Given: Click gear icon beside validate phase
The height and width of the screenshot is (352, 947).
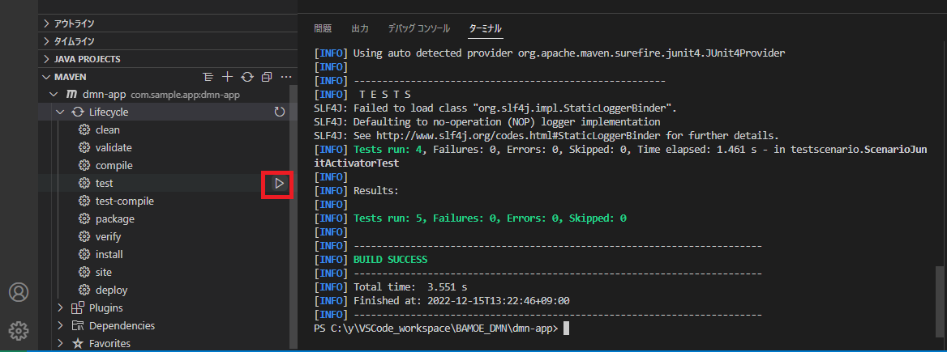Looking at the screenshot, I should pos(84,147).
